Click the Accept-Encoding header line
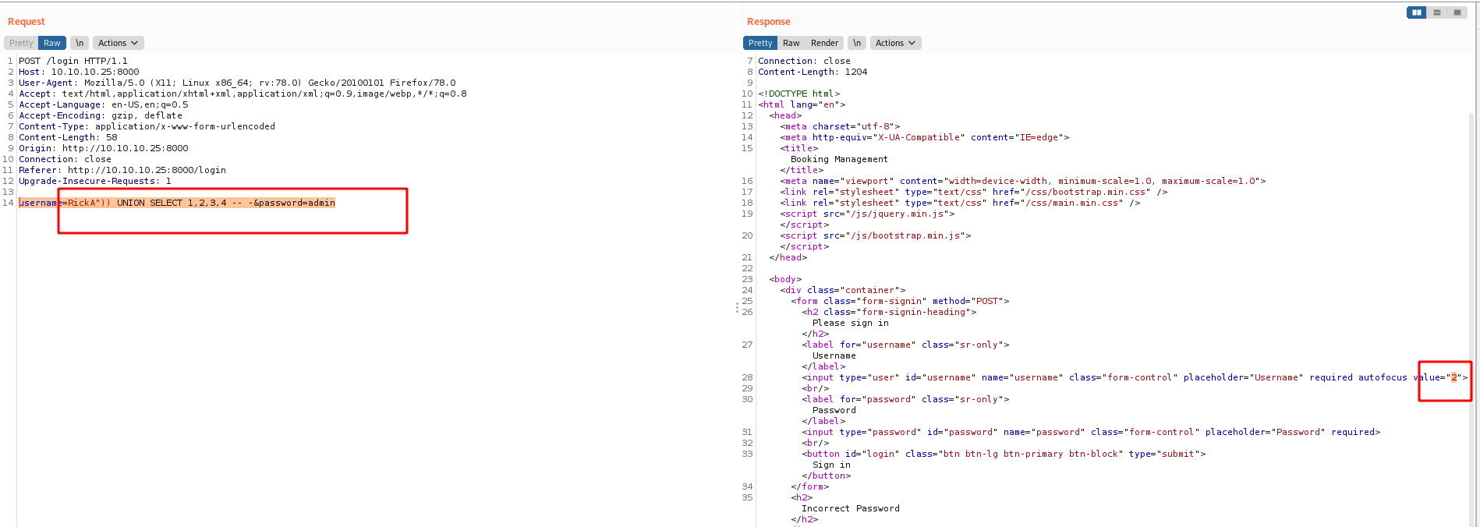Image resolution: width=1480 pixels, height=527 pixels. click(101, 115)
